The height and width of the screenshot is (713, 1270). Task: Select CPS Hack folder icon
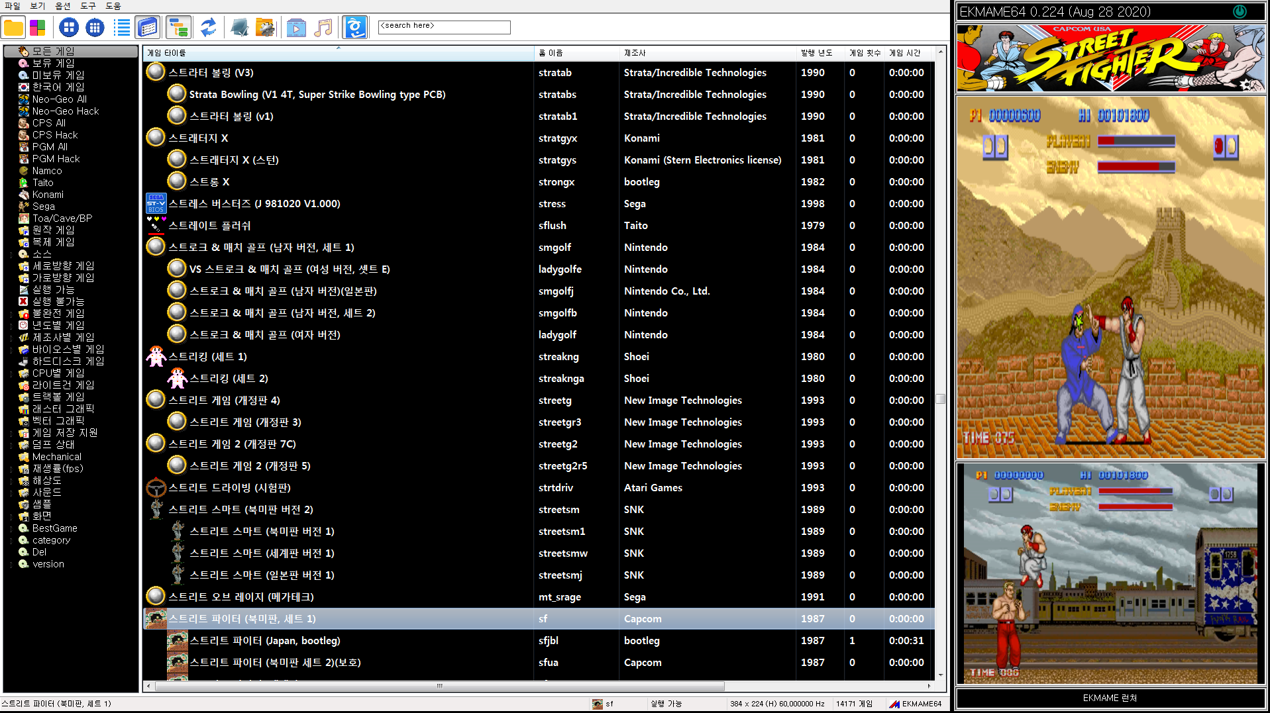[x=24, y=134]
